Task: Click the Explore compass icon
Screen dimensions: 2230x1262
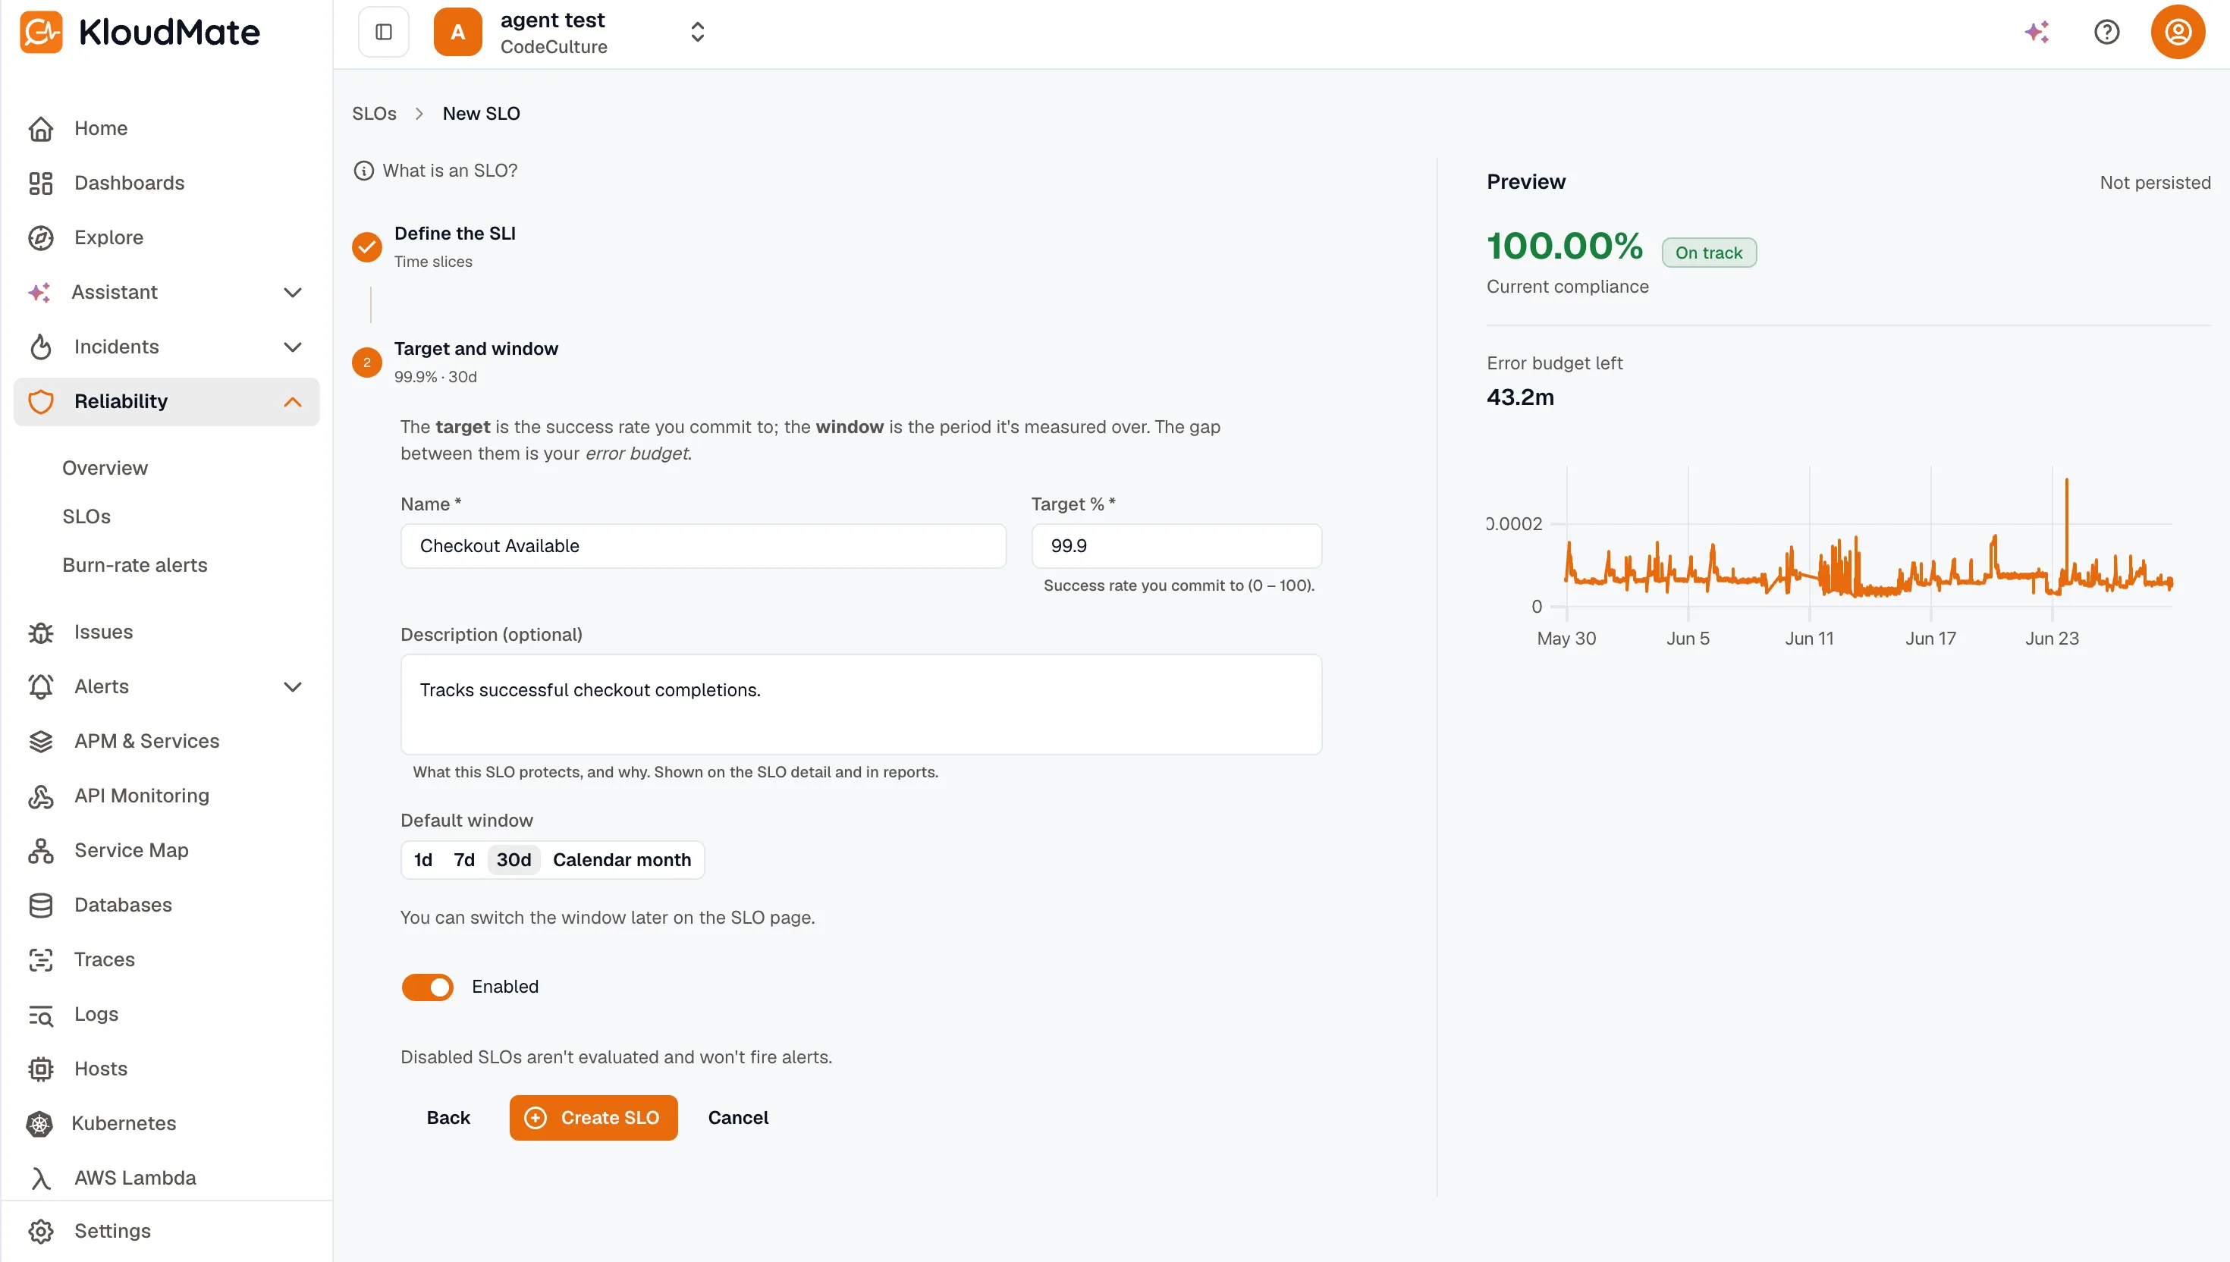Action: pyautogui.click(x=41, y=237)
